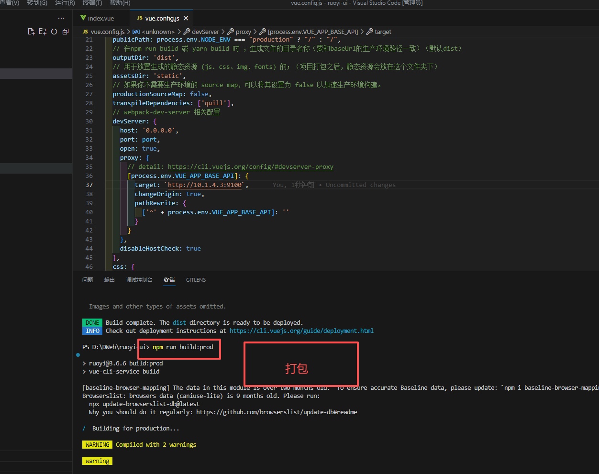Refresh the explorer file tree

pos(54,32)
